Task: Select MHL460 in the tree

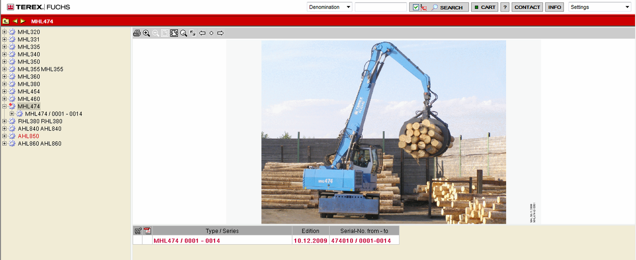Action: (29, 99)
